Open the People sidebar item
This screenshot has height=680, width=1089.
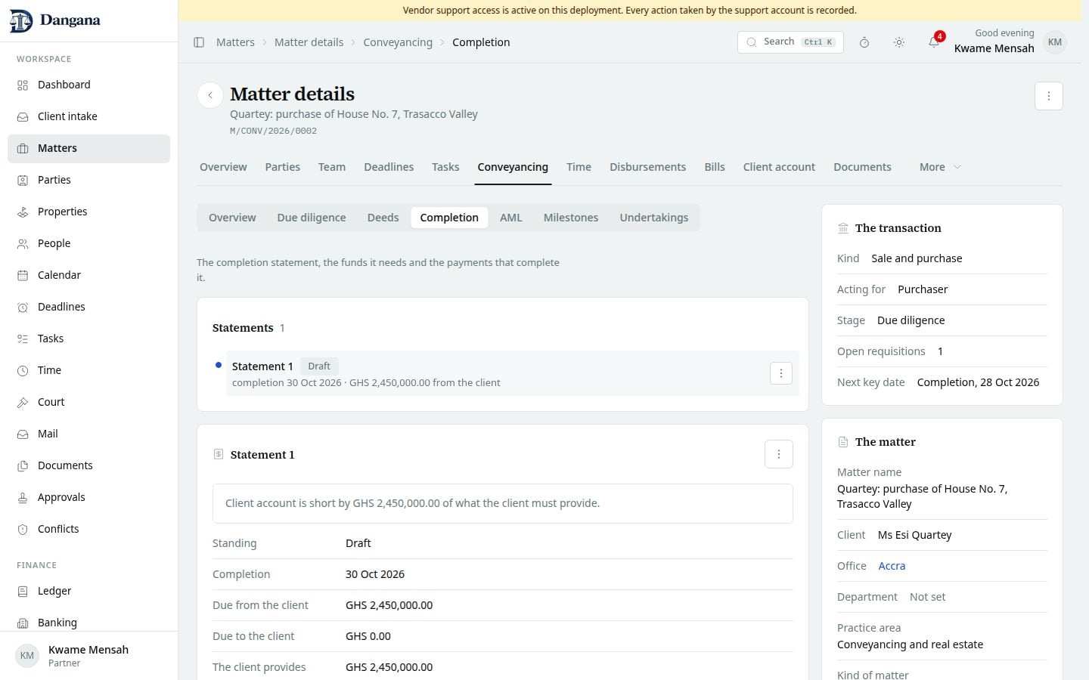tap(88, 243)
